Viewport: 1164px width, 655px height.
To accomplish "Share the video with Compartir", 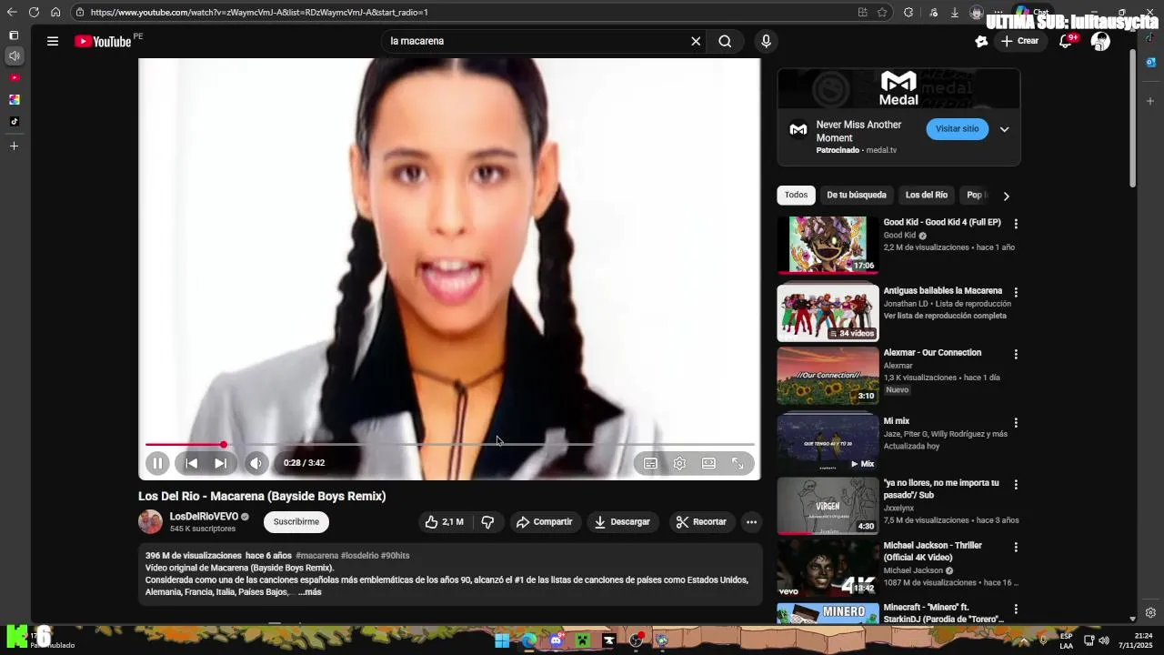I will tap(544, 522).
